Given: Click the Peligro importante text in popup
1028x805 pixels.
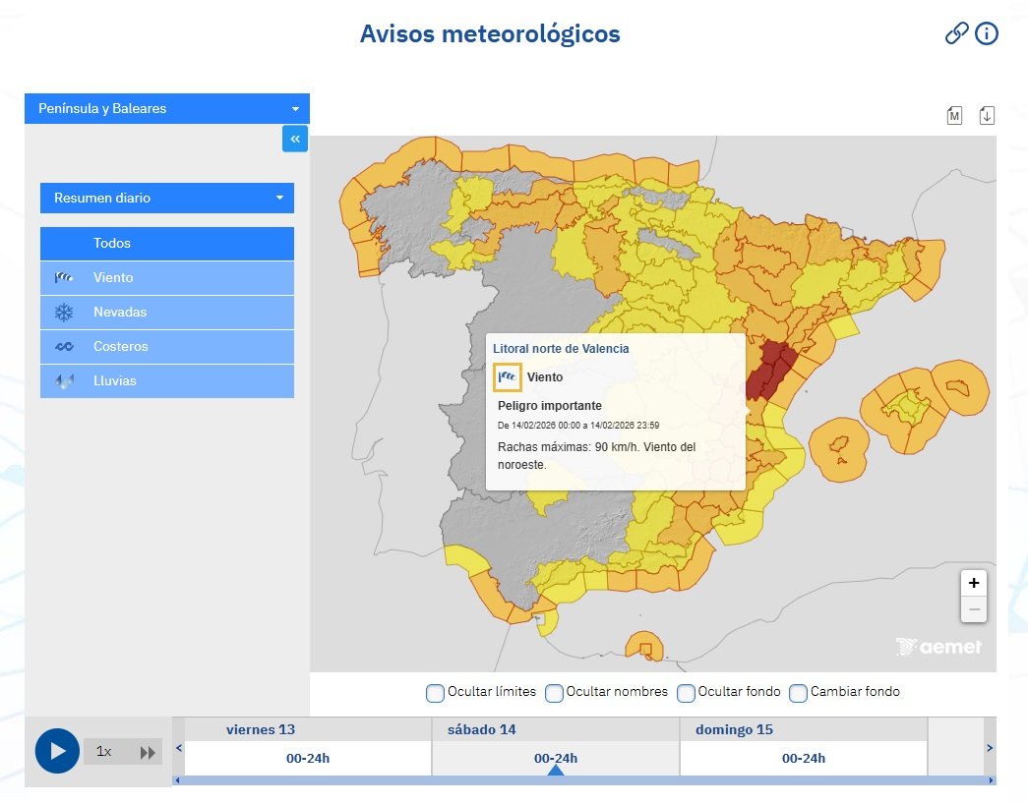Looking at the screenshot, I should (x=549, y=406).
